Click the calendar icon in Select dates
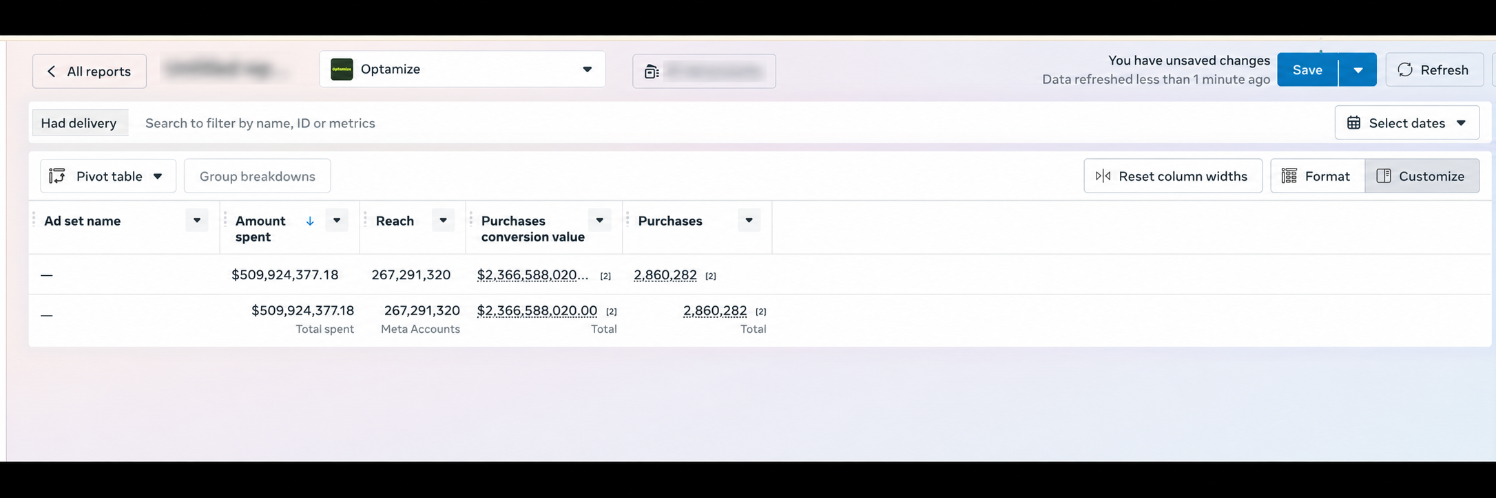The height and width of the screenshot is (498, 1496). (1353, 122)
